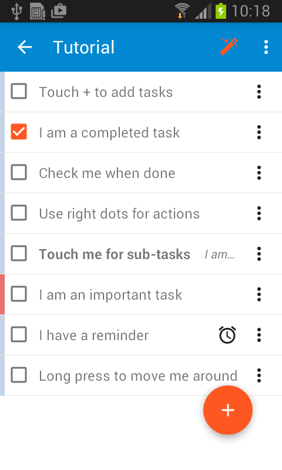Viewport: 282px width, 470px height.
Task: Open actions menu for 'Touch + to add tasks'
Action: point(259,92)
